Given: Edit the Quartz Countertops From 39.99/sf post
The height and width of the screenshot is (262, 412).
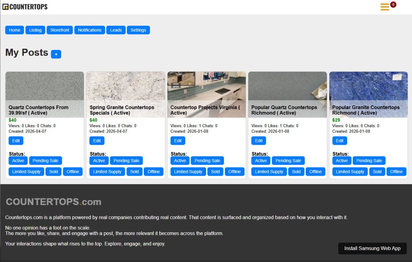Looking at the screenshot, I should click(x=16, y=141).
